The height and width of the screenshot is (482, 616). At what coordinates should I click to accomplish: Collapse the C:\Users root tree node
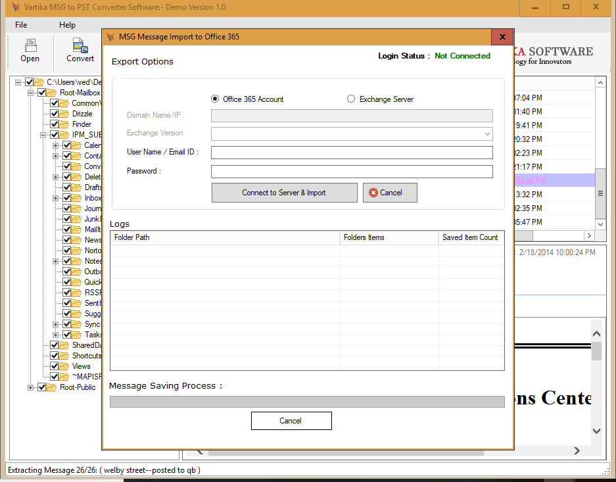(18, 82)
